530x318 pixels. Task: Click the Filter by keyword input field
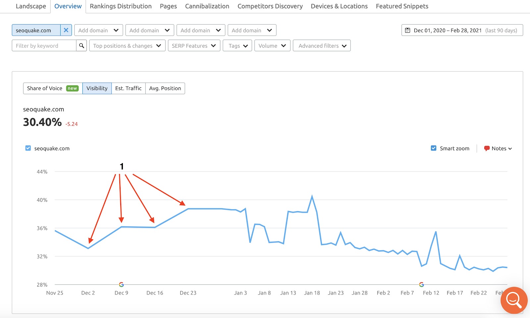[x=44, y=46]
